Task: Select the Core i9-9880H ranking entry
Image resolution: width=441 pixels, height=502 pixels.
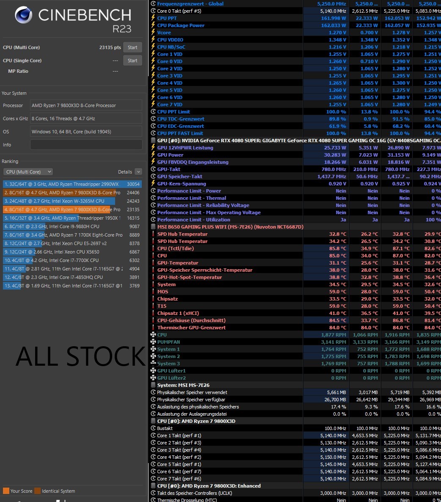Action: click(x=72, y=226)
